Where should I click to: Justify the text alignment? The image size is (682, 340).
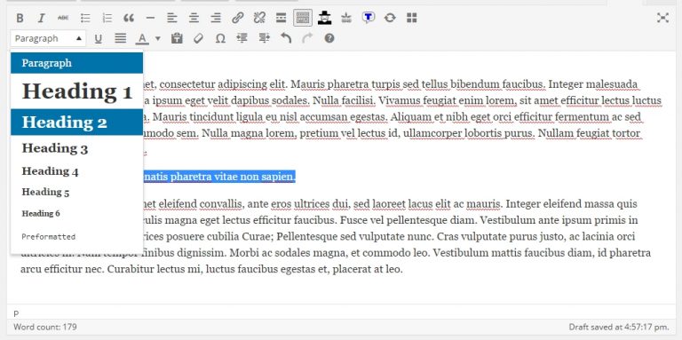coord(121,39)
